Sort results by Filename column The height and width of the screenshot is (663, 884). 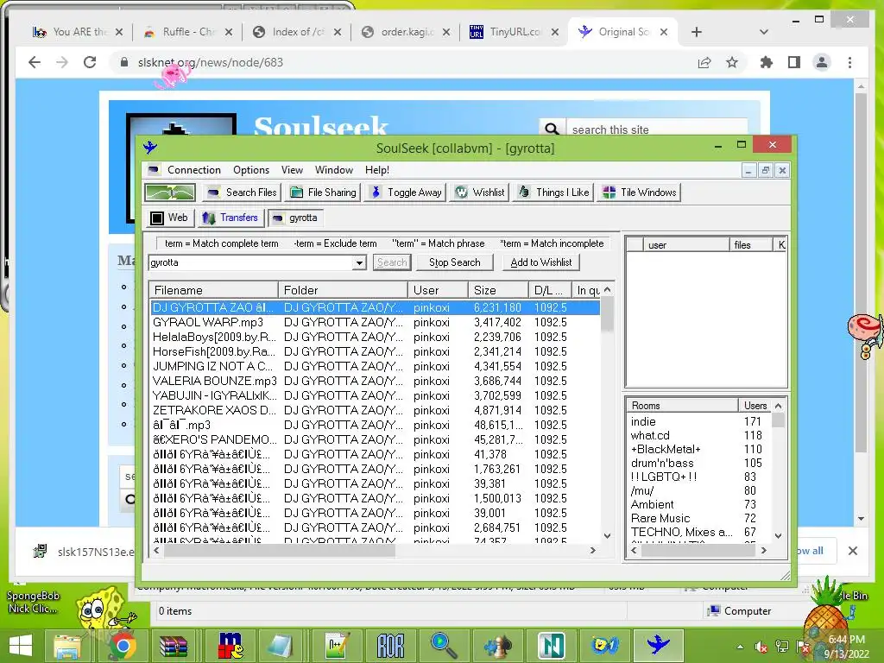coord(214,290)
